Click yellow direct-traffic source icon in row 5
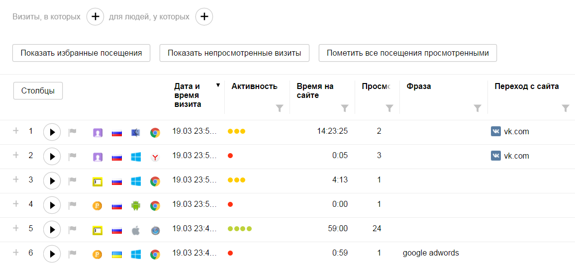Image resolution: width=575 pixels, height=265 pixels. 97,230
